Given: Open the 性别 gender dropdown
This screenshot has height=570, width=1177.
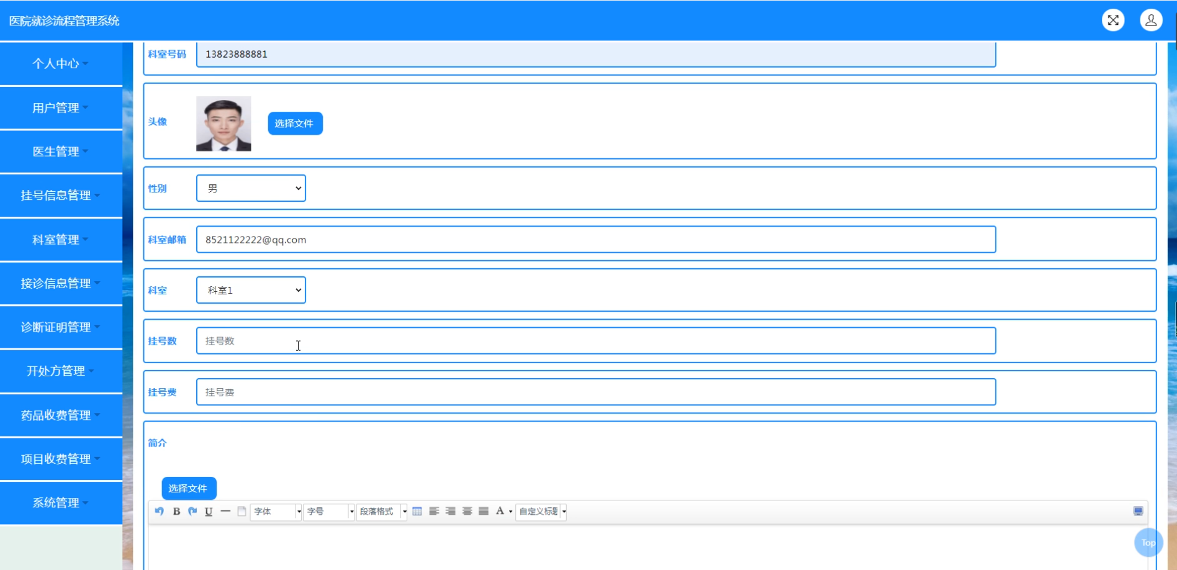Looking at the screenshot, I should point(251,188).
